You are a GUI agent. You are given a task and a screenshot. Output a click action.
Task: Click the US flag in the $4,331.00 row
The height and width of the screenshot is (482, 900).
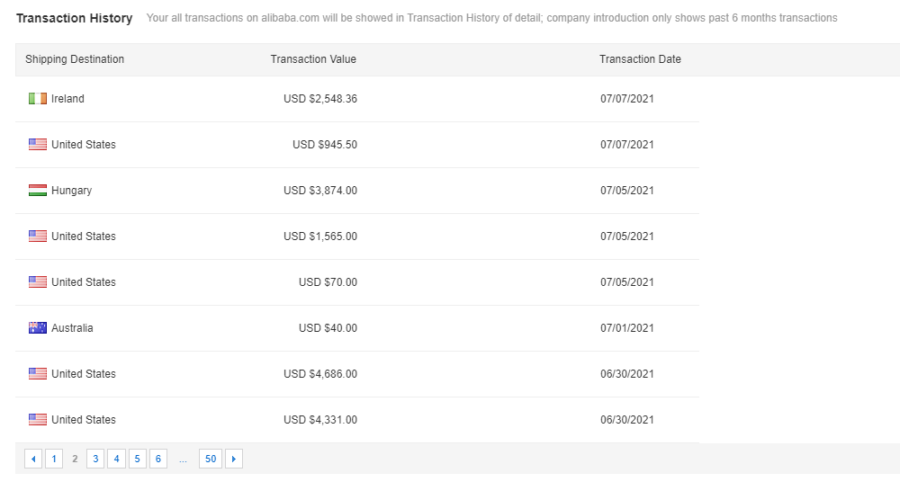tap(37, 420)
